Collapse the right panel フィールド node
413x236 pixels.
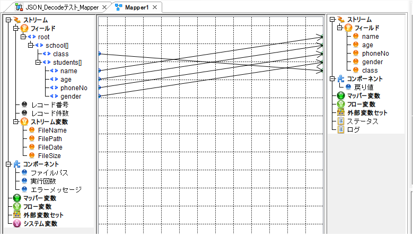340,28
